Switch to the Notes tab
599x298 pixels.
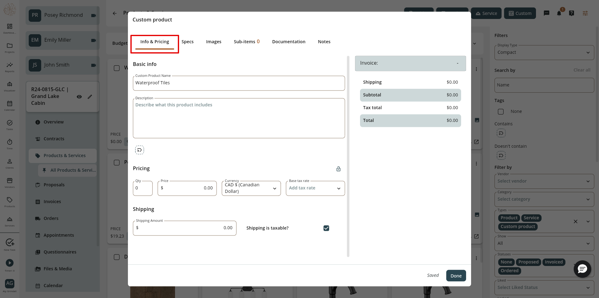point(324,42)
